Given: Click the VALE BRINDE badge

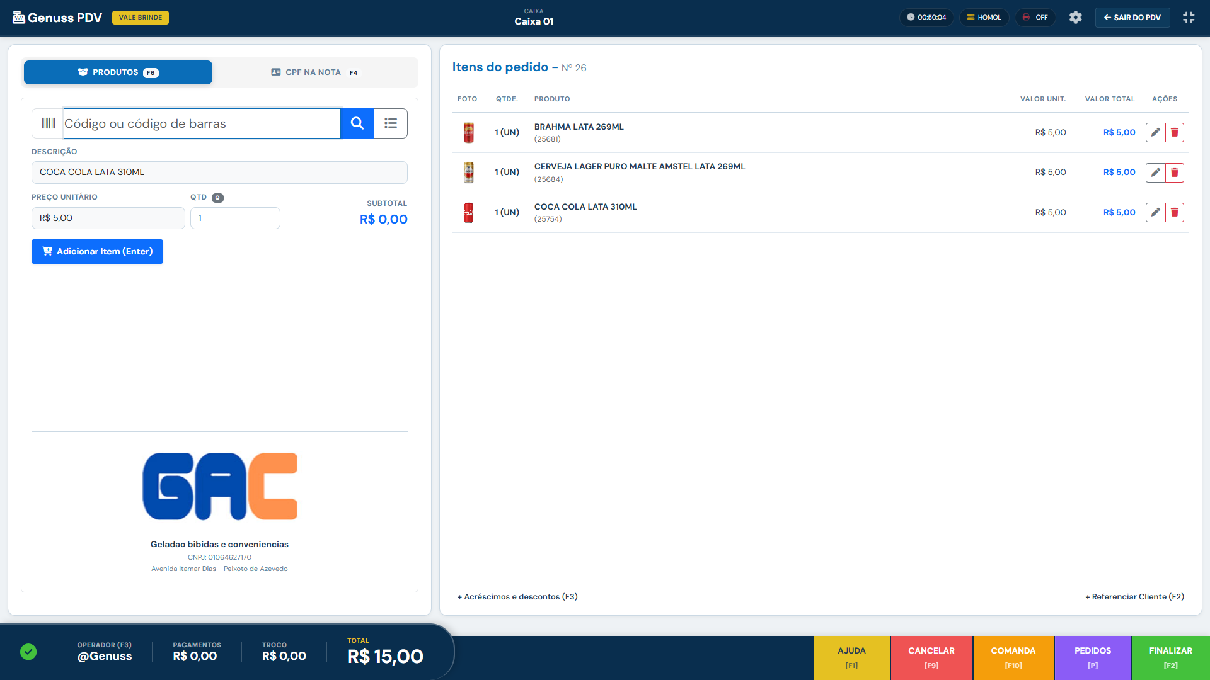Looking at the screenshot, I should [x=141, y=18].
